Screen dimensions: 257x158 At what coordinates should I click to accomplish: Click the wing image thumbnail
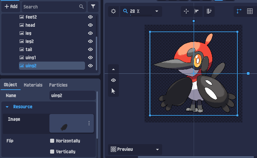pyautogui.click(x=64, y=127)
